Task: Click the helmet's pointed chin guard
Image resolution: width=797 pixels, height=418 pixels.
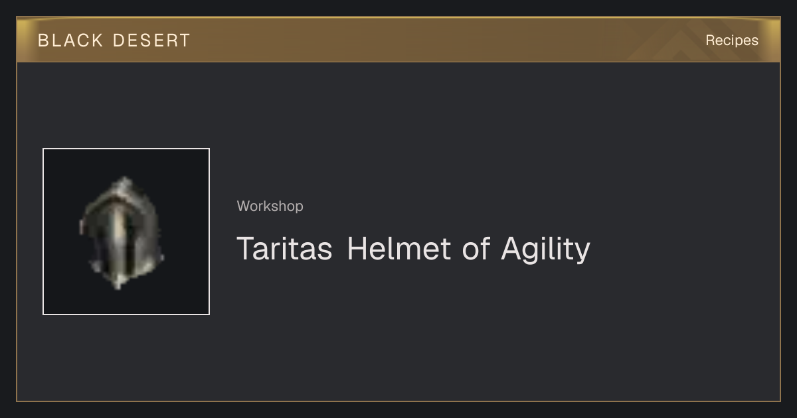Action: tap(117, 282)
